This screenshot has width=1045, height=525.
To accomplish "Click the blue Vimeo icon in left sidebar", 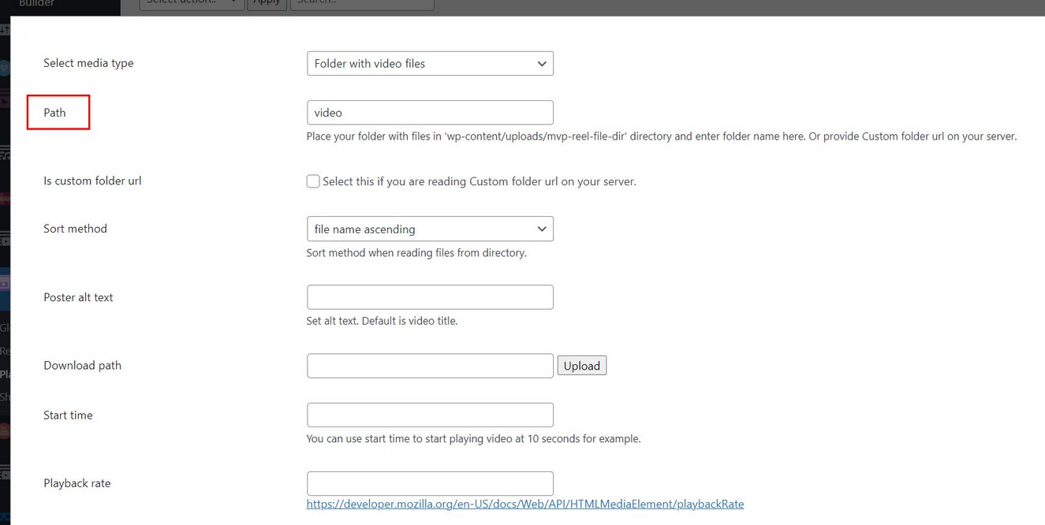I will pyautogui.click(x=5, y=68).
